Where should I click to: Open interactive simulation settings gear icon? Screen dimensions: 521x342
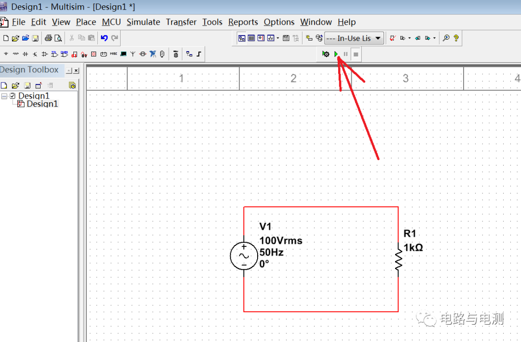point(326,54)
